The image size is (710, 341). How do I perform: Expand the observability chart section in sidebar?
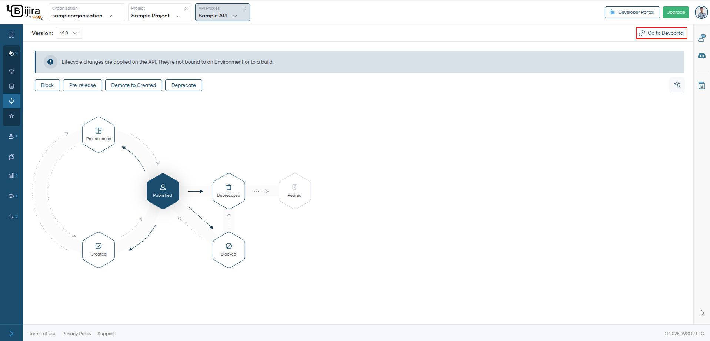coord(11,175)
